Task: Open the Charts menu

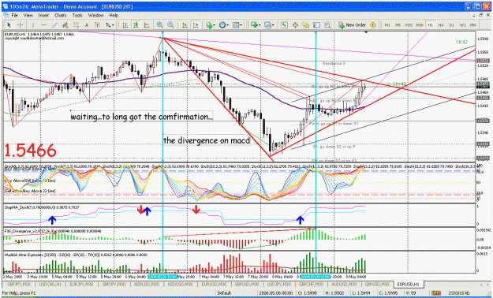Action: [61, 15]
